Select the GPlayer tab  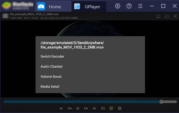tap(89, 6)
